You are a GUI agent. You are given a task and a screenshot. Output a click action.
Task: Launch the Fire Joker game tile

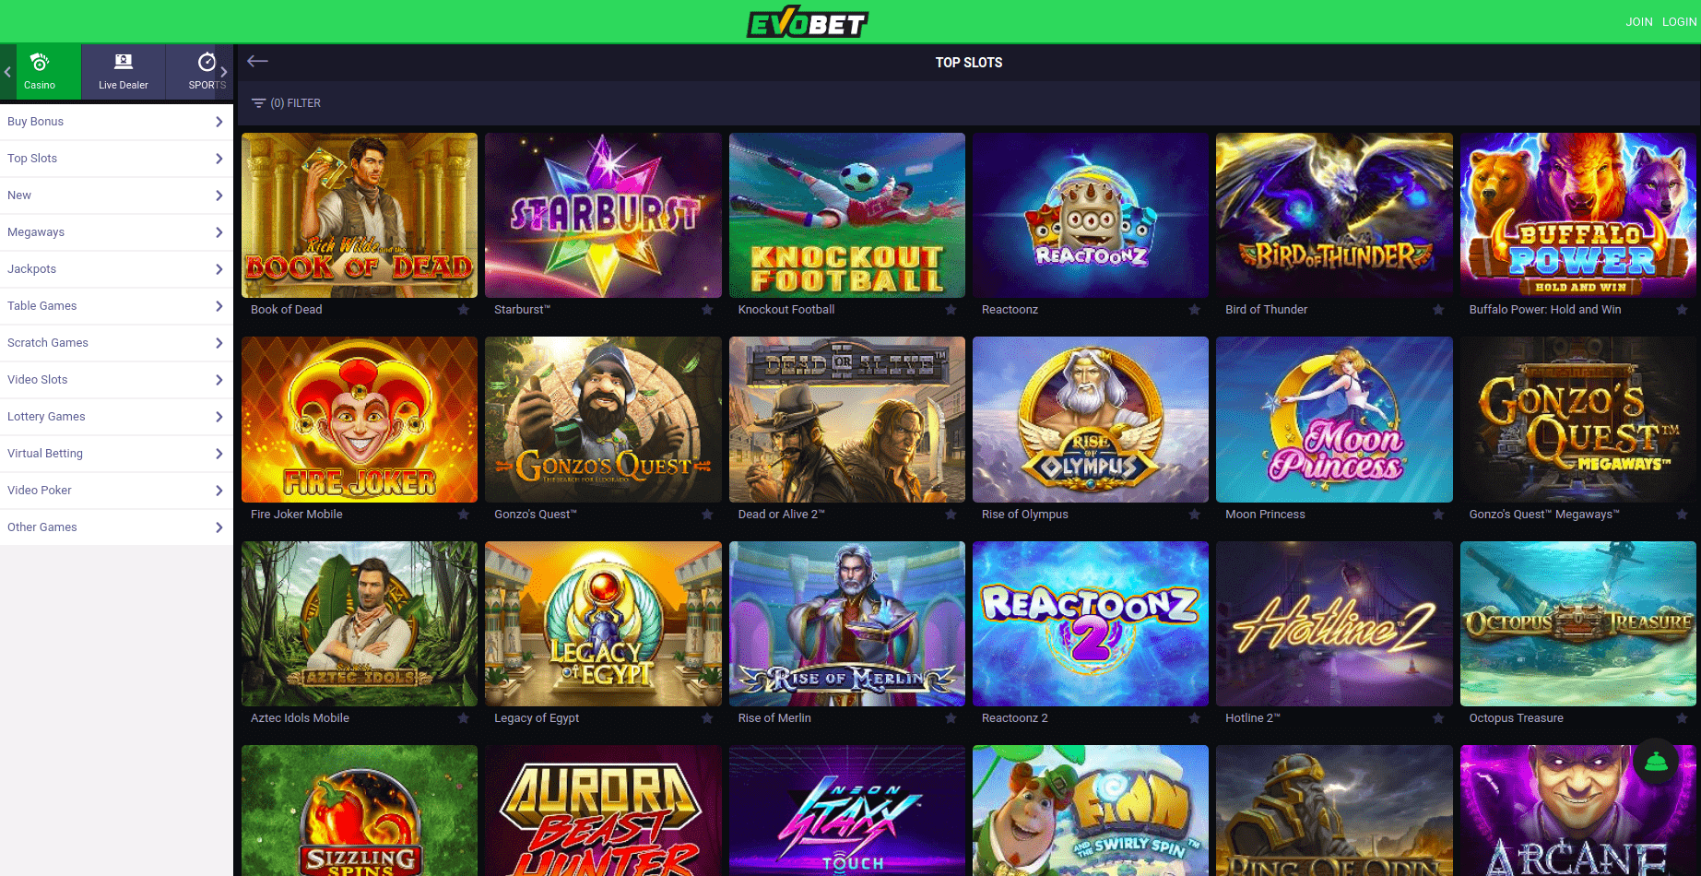coord(360,420)
